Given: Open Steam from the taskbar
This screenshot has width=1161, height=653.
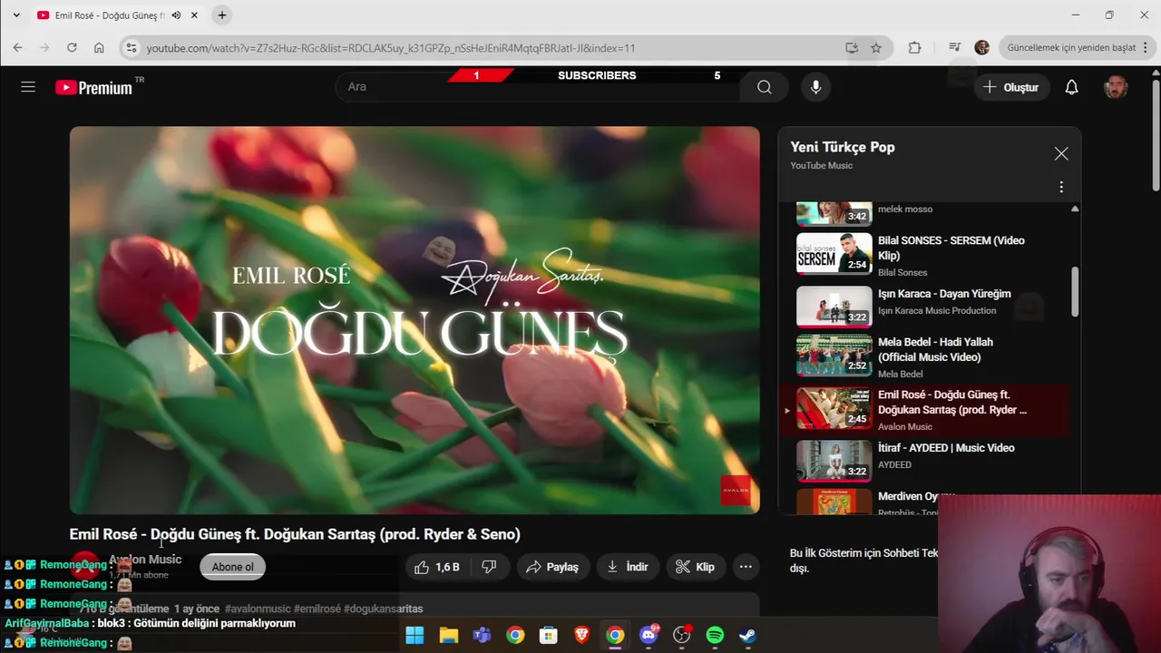Looking at the screenshot, I should 747,635.
